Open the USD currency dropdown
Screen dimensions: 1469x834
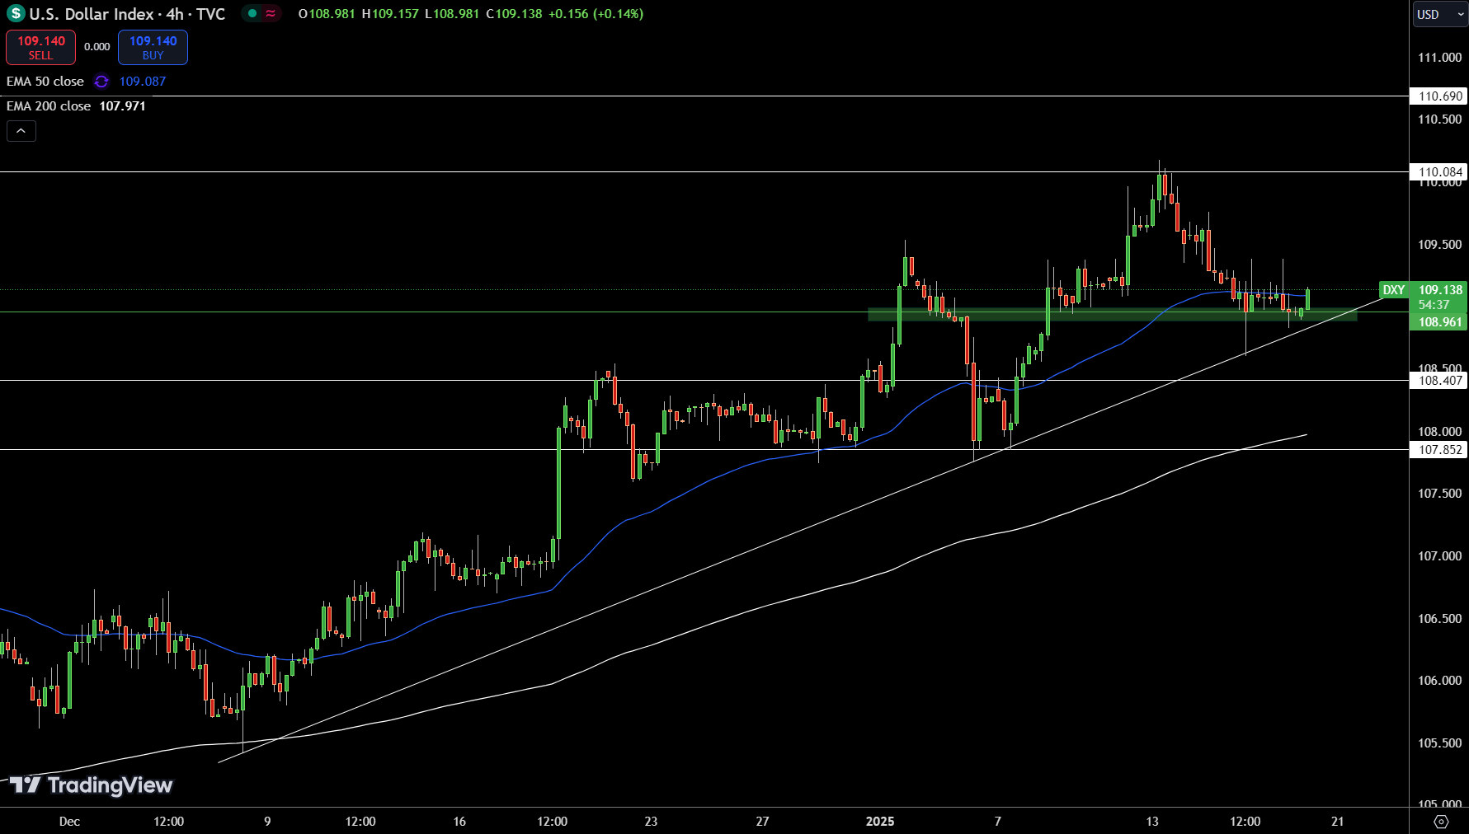1440,14
